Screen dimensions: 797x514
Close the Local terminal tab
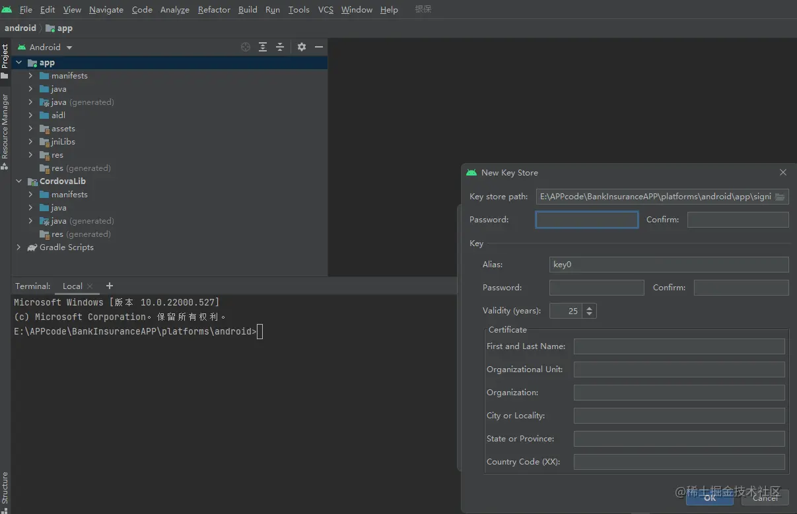(x=90, y=286)
